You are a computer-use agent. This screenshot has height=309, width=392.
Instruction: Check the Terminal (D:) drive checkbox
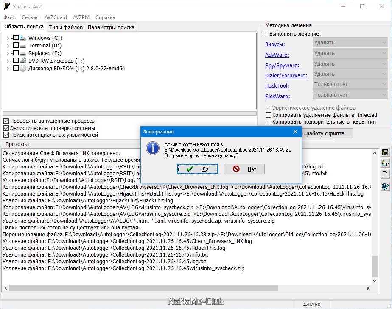point(16,45)
